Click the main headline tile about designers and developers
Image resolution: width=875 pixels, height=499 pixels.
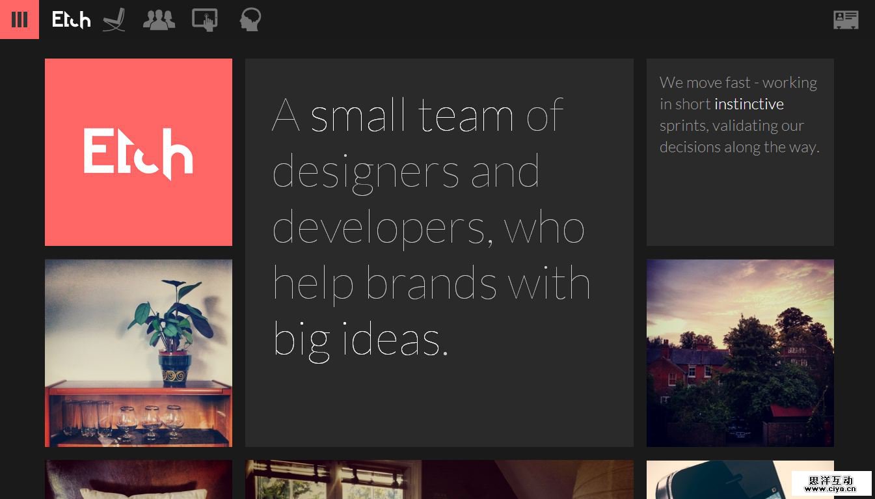coord(439,403)
